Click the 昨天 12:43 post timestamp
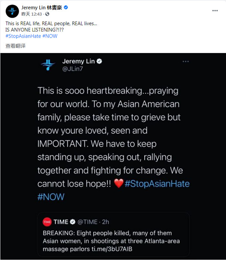Image resolution: width=226 pixels, height=260 pixels. (32, 14)
